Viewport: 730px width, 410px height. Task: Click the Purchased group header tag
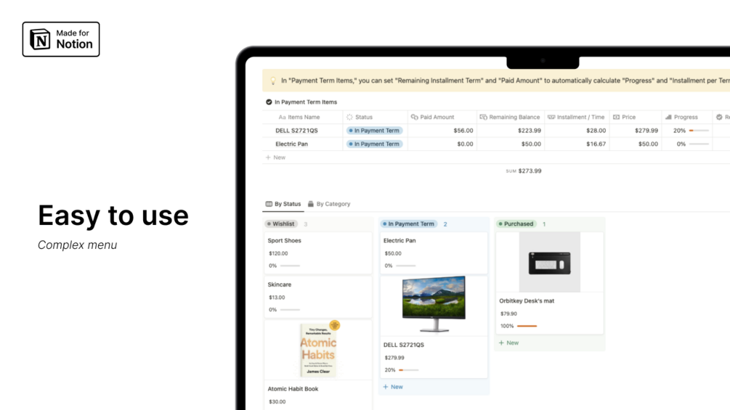516,224
